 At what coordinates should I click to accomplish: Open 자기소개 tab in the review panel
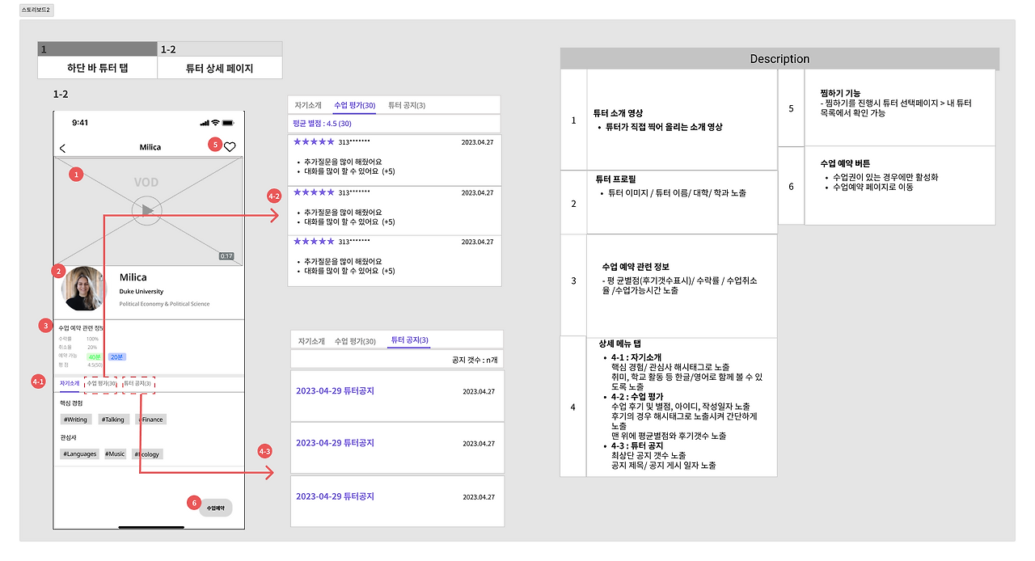tap(308, 105)
